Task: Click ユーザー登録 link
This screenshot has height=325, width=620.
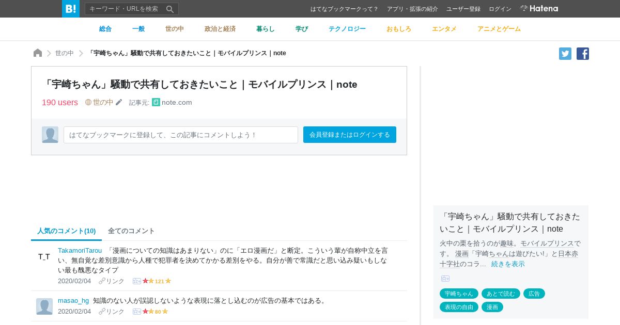Action: (463, 9)
